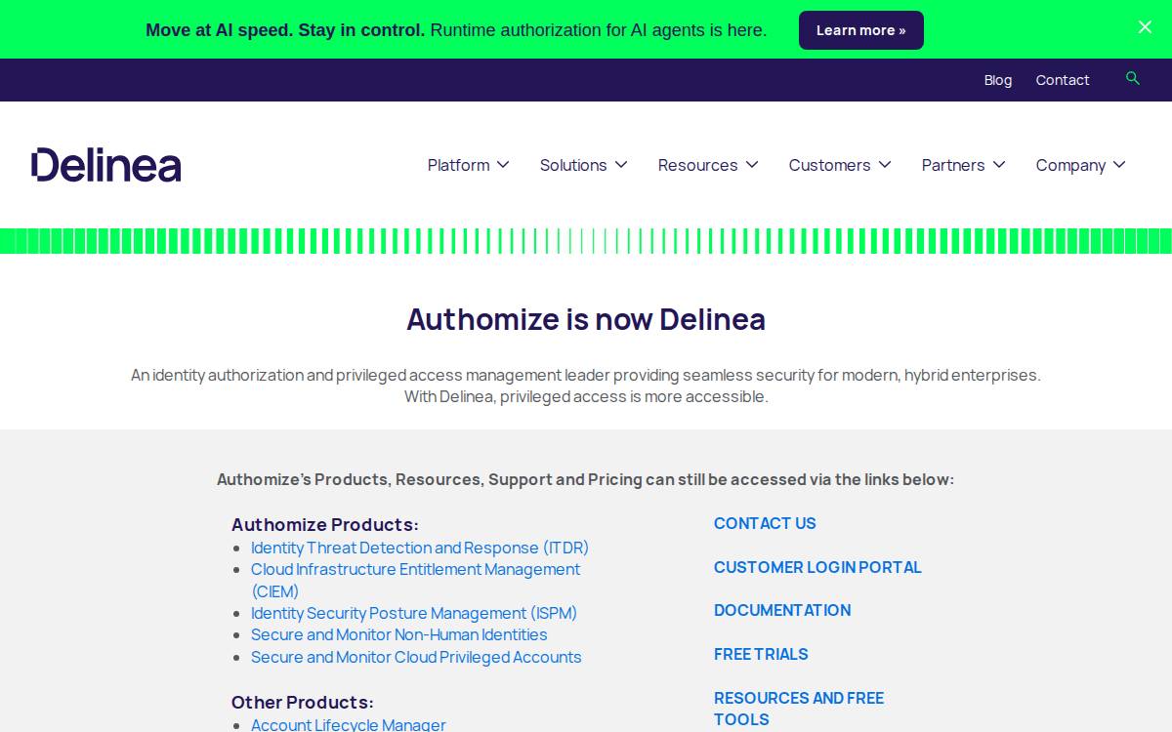
Task: Open Account Lifecycle Manager link
Action: coord(349,724)
